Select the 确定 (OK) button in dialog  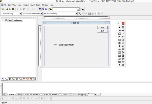[102, 28]
